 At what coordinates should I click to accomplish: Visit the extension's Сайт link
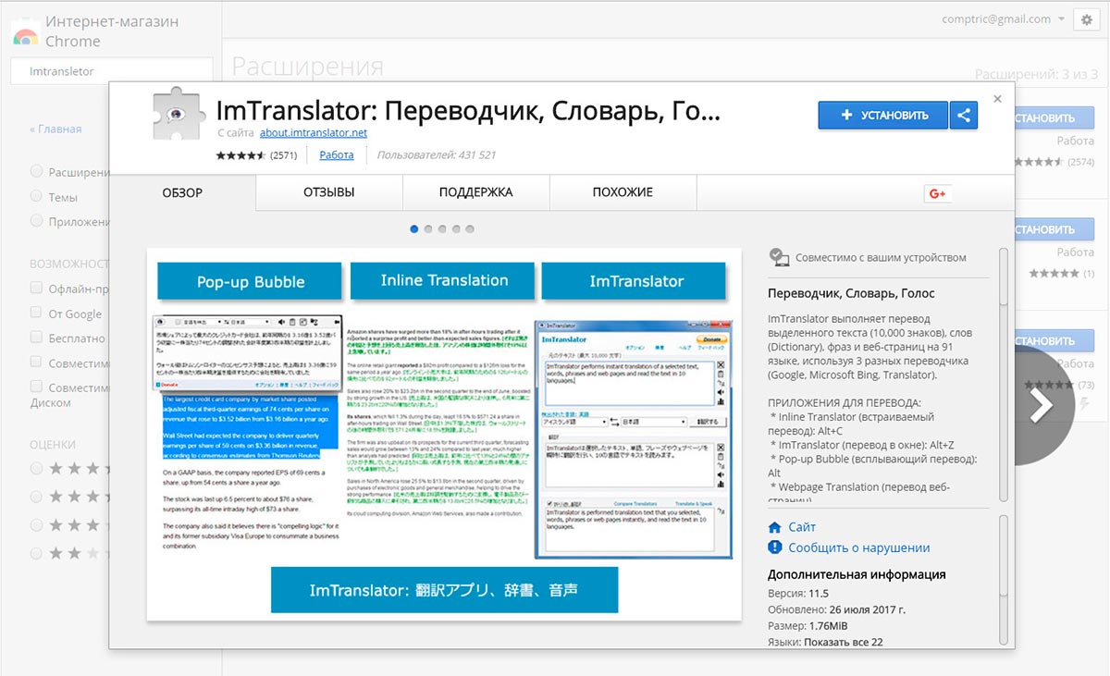802,527
